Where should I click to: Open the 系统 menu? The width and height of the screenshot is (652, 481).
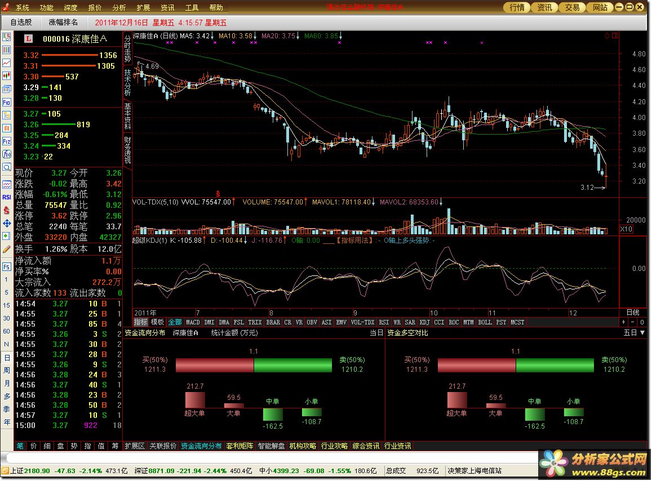point(23,7)
